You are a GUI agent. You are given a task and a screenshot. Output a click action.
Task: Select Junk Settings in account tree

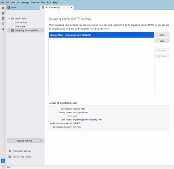pyautogui.click(x=21, y=22)
